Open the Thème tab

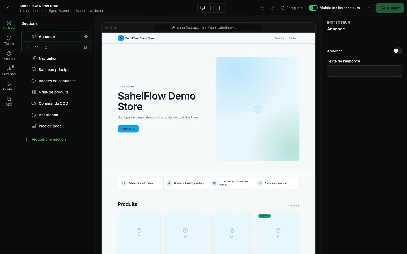[9, 40]
